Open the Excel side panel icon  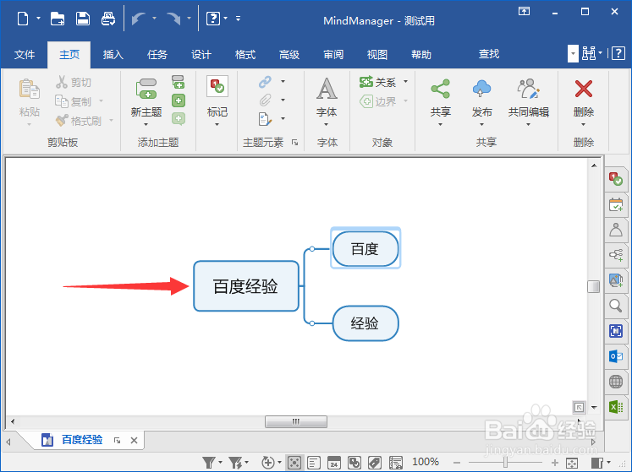(x=615, y=407)
